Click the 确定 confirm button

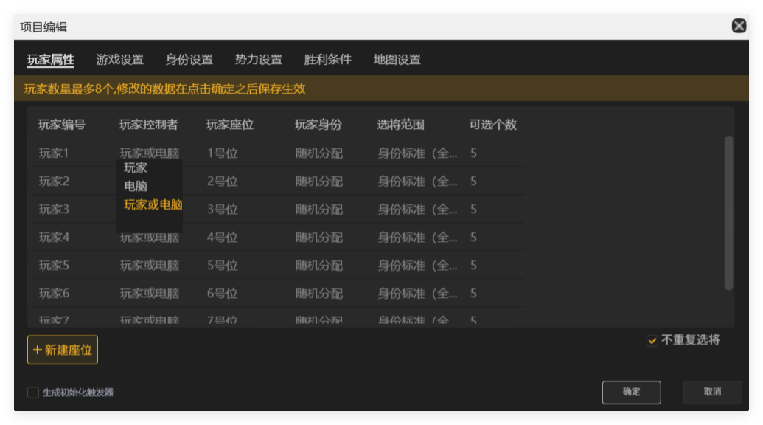point(631,392)
